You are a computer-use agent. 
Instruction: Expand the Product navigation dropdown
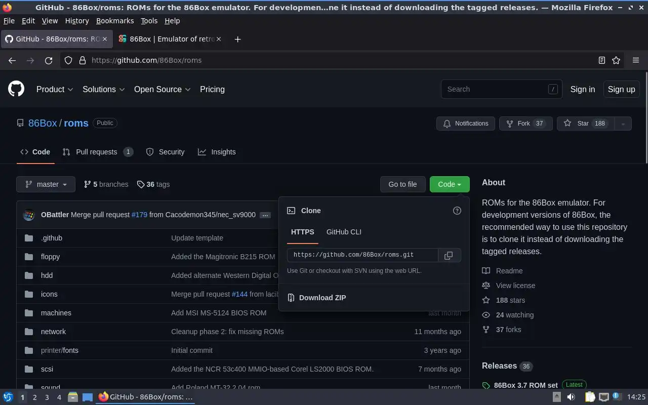coord(55,89)
